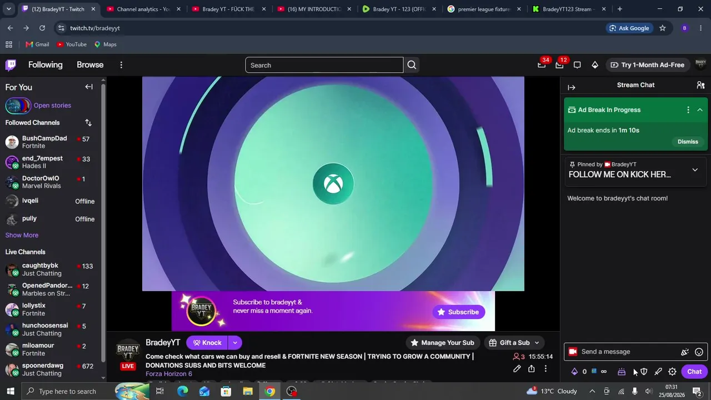Open chat settings gear
711x400 pixels.
click(672, 372)
